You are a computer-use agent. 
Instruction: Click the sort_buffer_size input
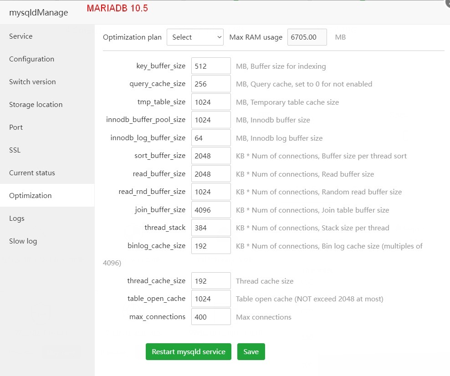click(211, 156)
